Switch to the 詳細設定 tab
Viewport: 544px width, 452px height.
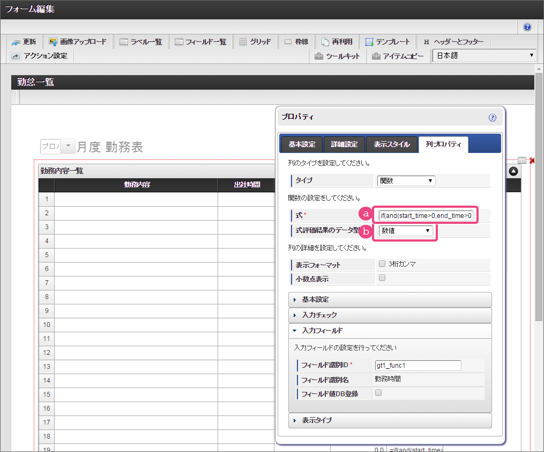point(344,144)
